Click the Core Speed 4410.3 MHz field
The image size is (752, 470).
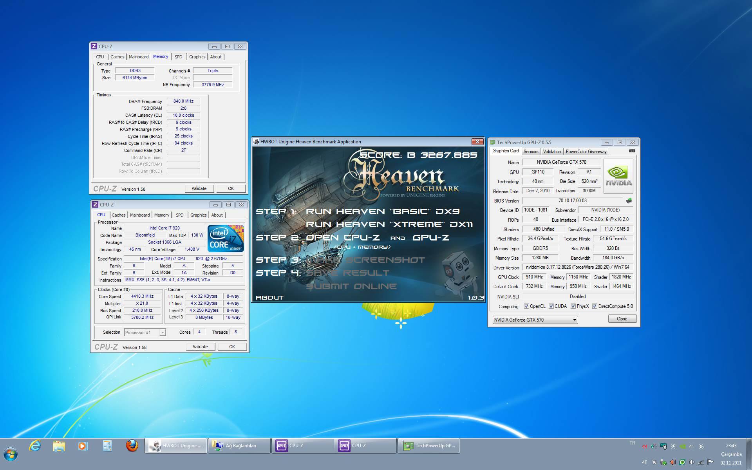(142, 296)
